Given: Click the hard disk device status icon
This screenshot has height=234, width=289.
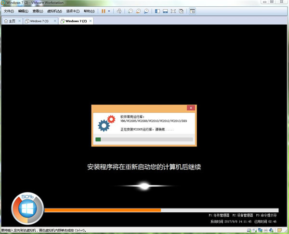Looking at the screenshot, I should click(x=249, y=230).
